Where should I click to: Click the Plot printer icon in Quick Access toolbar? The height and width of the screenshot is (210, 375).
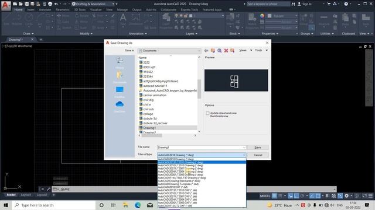click(50, 4)
